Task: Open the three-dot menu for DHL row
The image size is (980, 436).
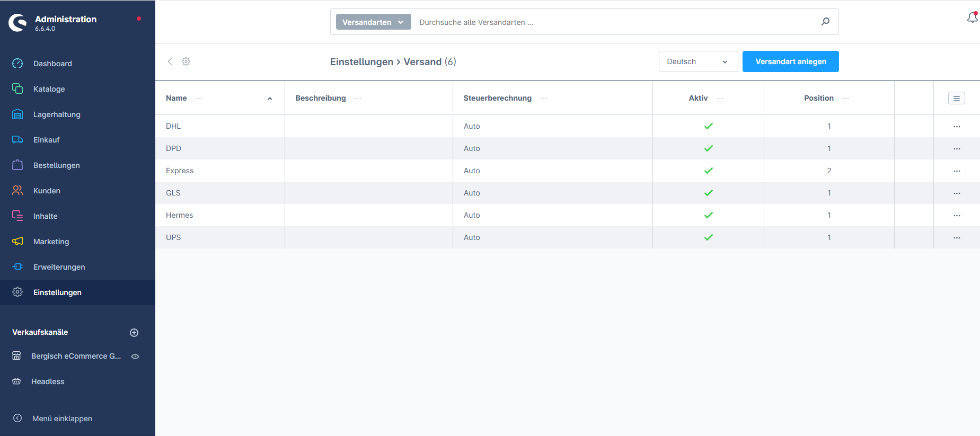Action: (x=956, y=127)
